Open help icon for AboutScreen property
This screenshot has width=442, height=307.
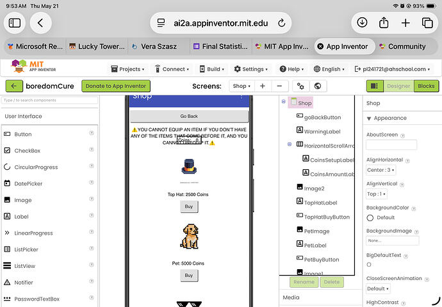pyautogui.click(x=402, y=136)
